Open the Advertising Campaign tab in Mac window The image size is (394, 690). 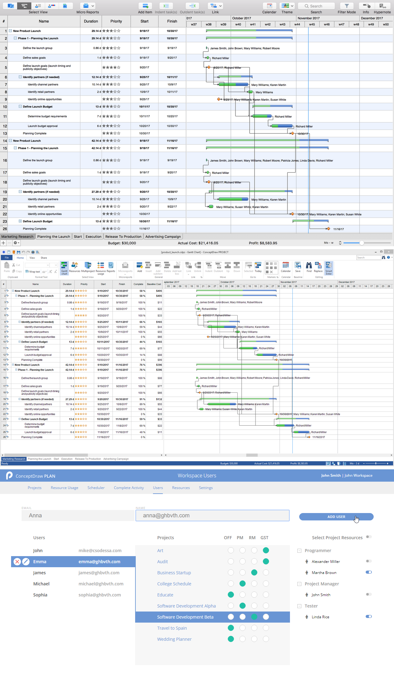163,237
